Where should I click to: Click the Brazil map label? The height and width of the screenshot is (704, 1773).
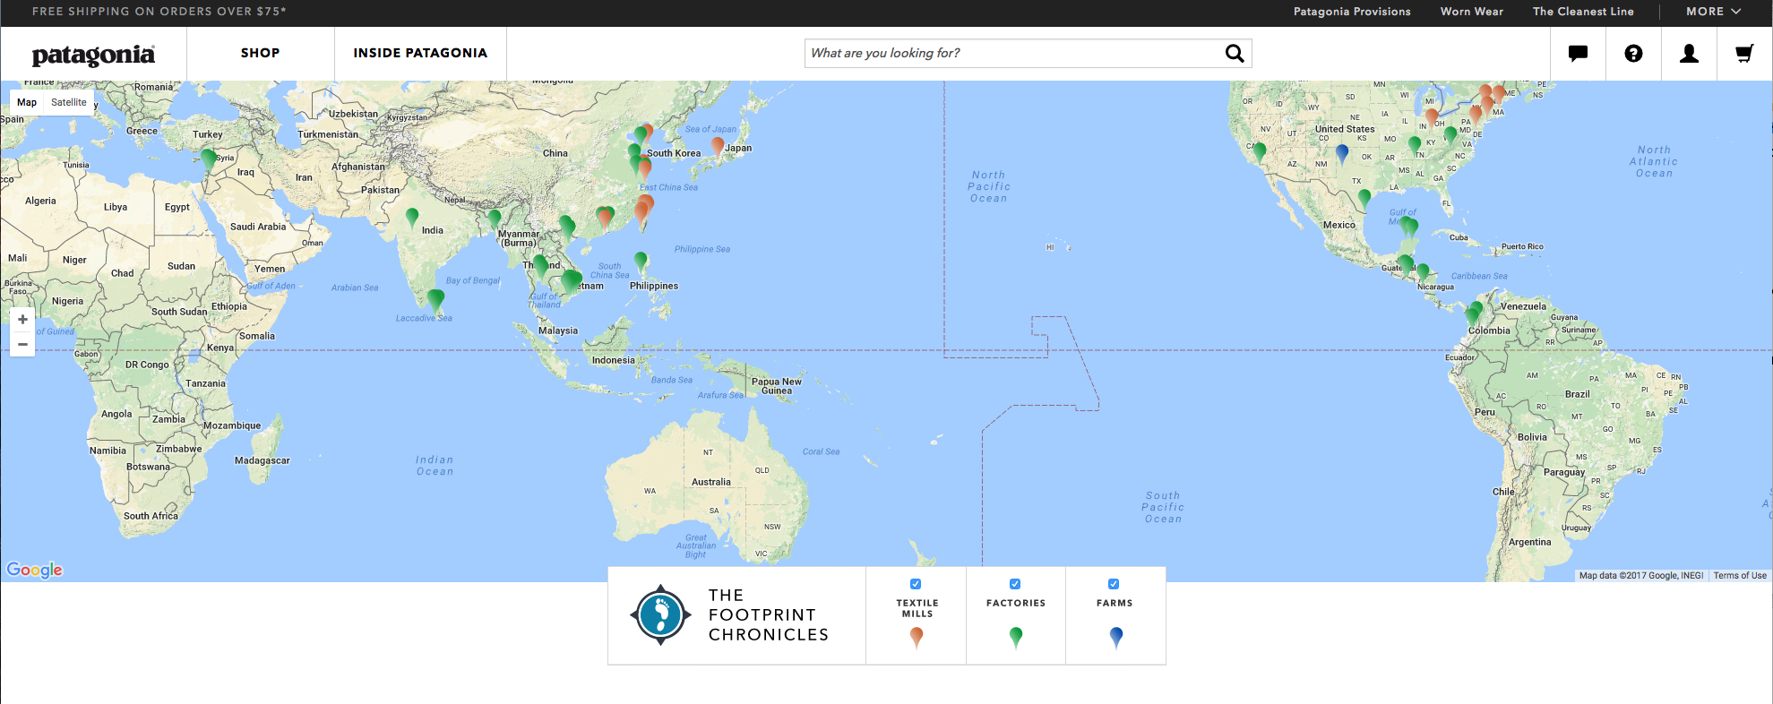tap(1578, 394)
